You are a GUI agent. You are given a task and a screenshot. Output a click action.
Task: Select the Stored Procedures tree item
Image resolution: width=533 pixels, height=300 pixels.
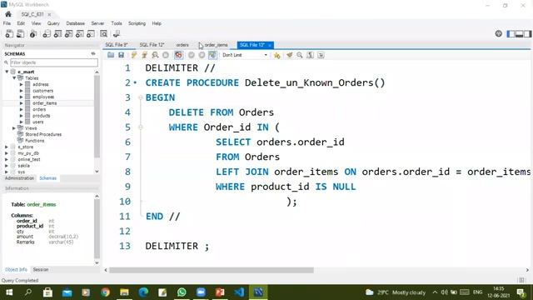[43, 134]
